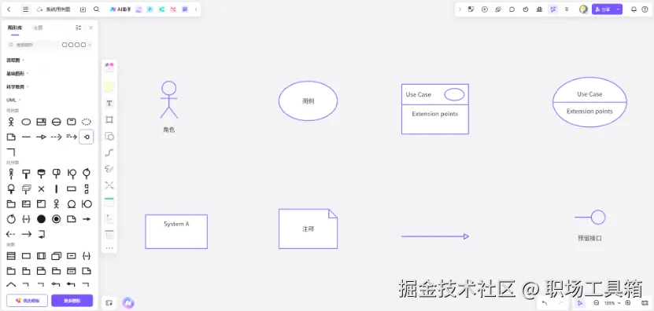
Task: Open the colorful template gallery icon at toolbar top
Action: 109,66
